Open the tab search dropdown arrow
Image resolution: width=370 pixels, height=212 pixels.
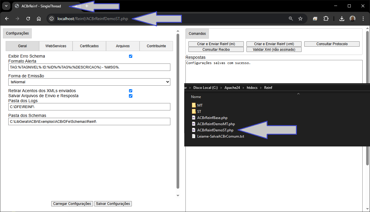[x=6, y=6]
